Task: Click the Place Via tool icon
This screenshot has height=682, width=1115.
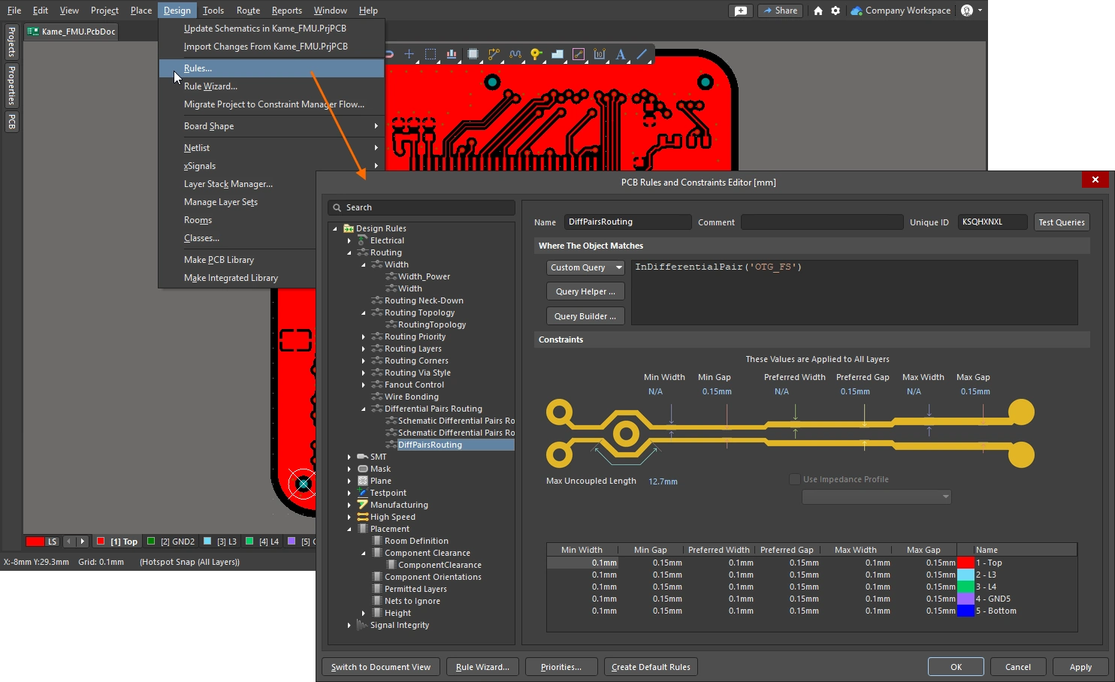Action: tap(536, 54)
